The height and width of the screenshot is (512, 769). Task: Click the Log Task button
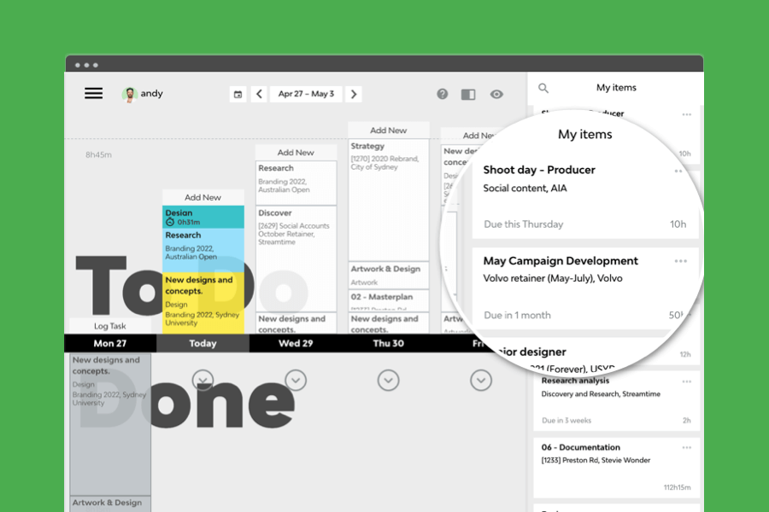tap(110, 326)
